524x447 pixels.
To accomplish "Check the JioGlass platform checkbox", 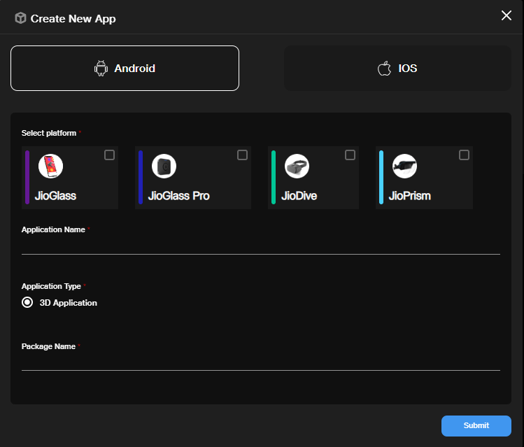I will (x=109, y=155).
